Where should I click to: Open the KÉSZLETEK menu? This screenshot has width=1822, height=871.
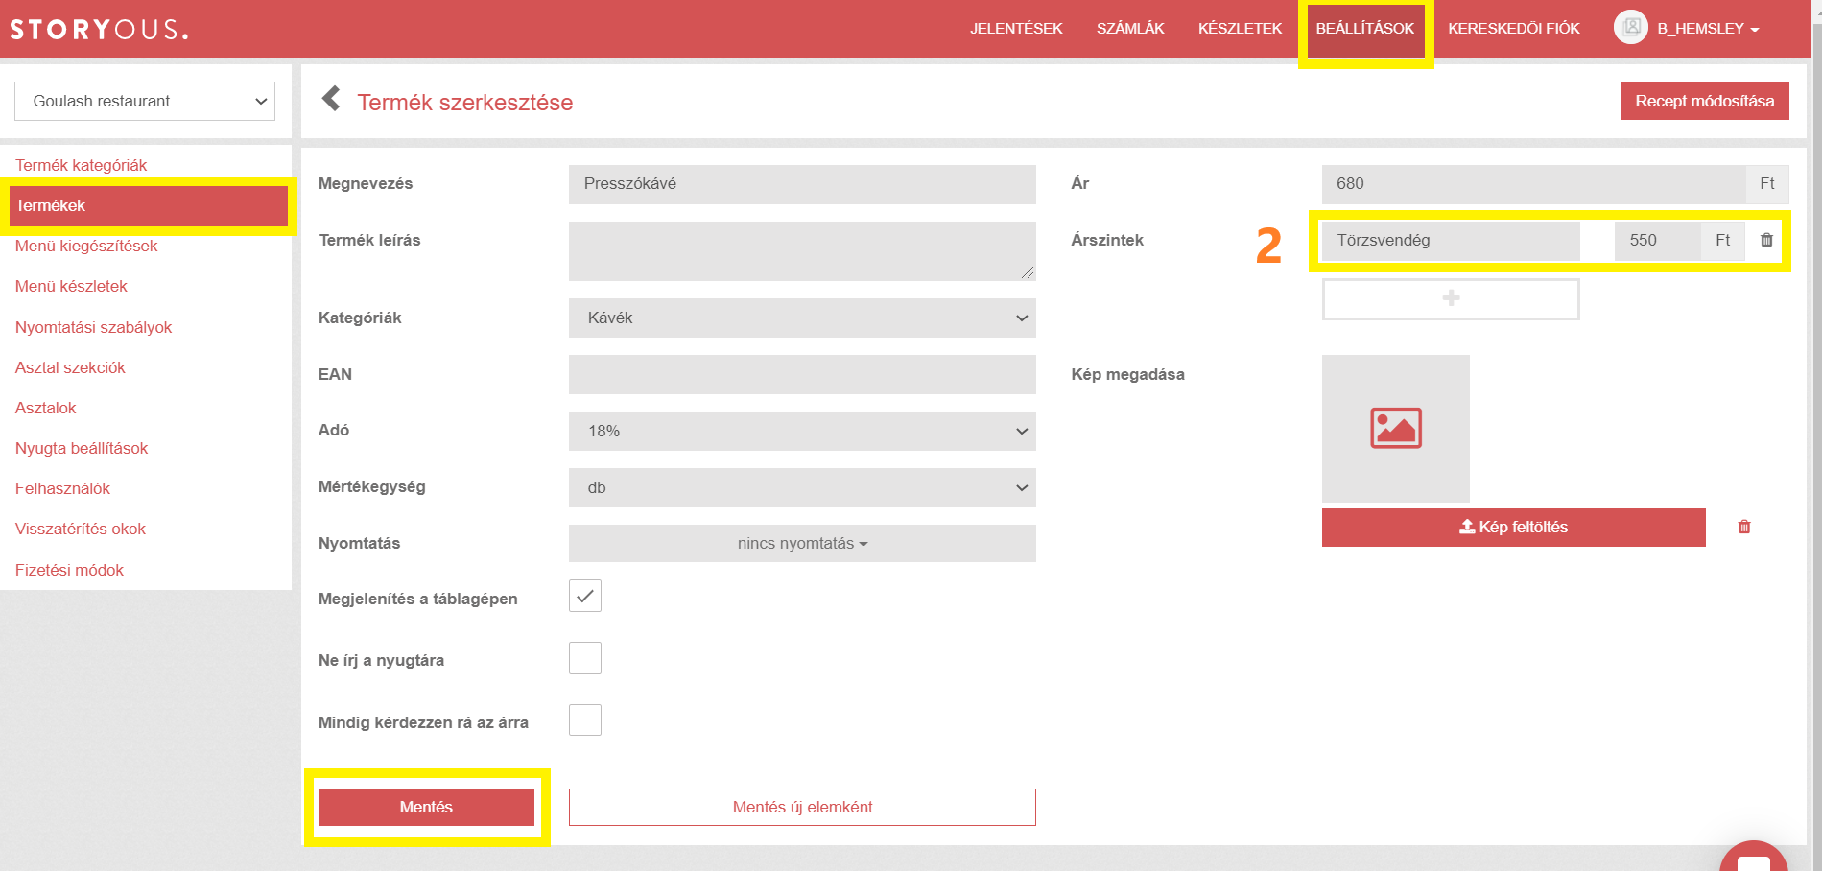pos(1240,29)
